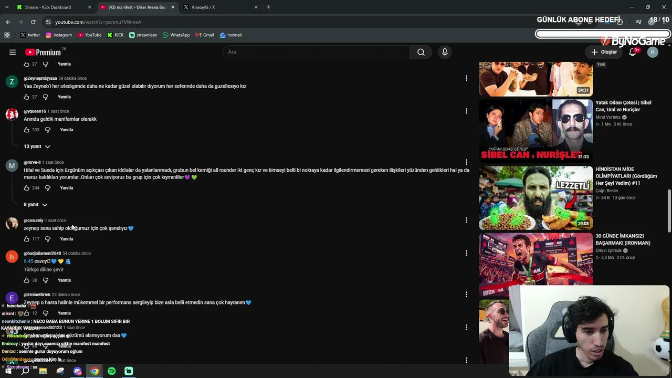The height and width of the screenshot is (378, 672).
Task: Close the Anasayfa / X tab
Action: pyautogui.click(x=256, y=7)
